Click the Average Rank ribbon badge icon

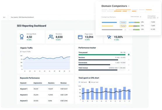(22, 37)
